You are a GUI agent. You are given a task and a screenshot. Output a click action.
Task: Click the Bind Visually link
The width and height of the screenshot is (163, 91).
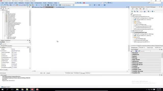4,70
